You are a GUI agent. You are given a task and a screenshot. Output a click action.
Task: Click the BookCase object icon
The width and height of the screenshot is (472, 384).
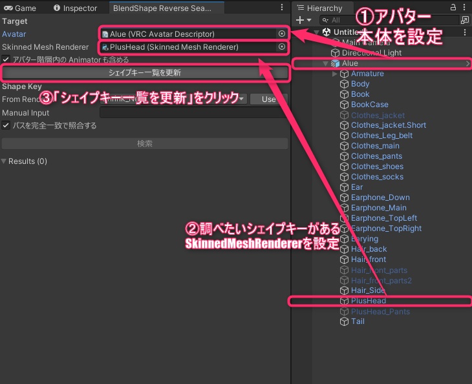tap(344, 105)
